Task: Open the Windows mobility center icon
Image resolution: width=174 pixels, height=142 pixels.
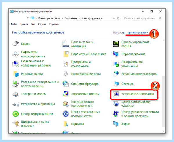Action: coord(116,104)
